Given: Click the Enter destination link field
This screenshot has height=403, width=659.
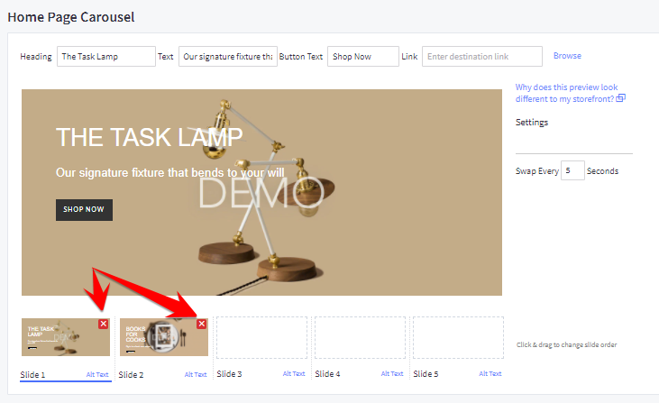Looking at the screenshot, I should coord(482,56).
